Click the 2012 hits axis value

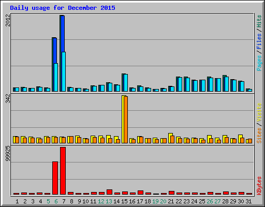coord(8,21)
